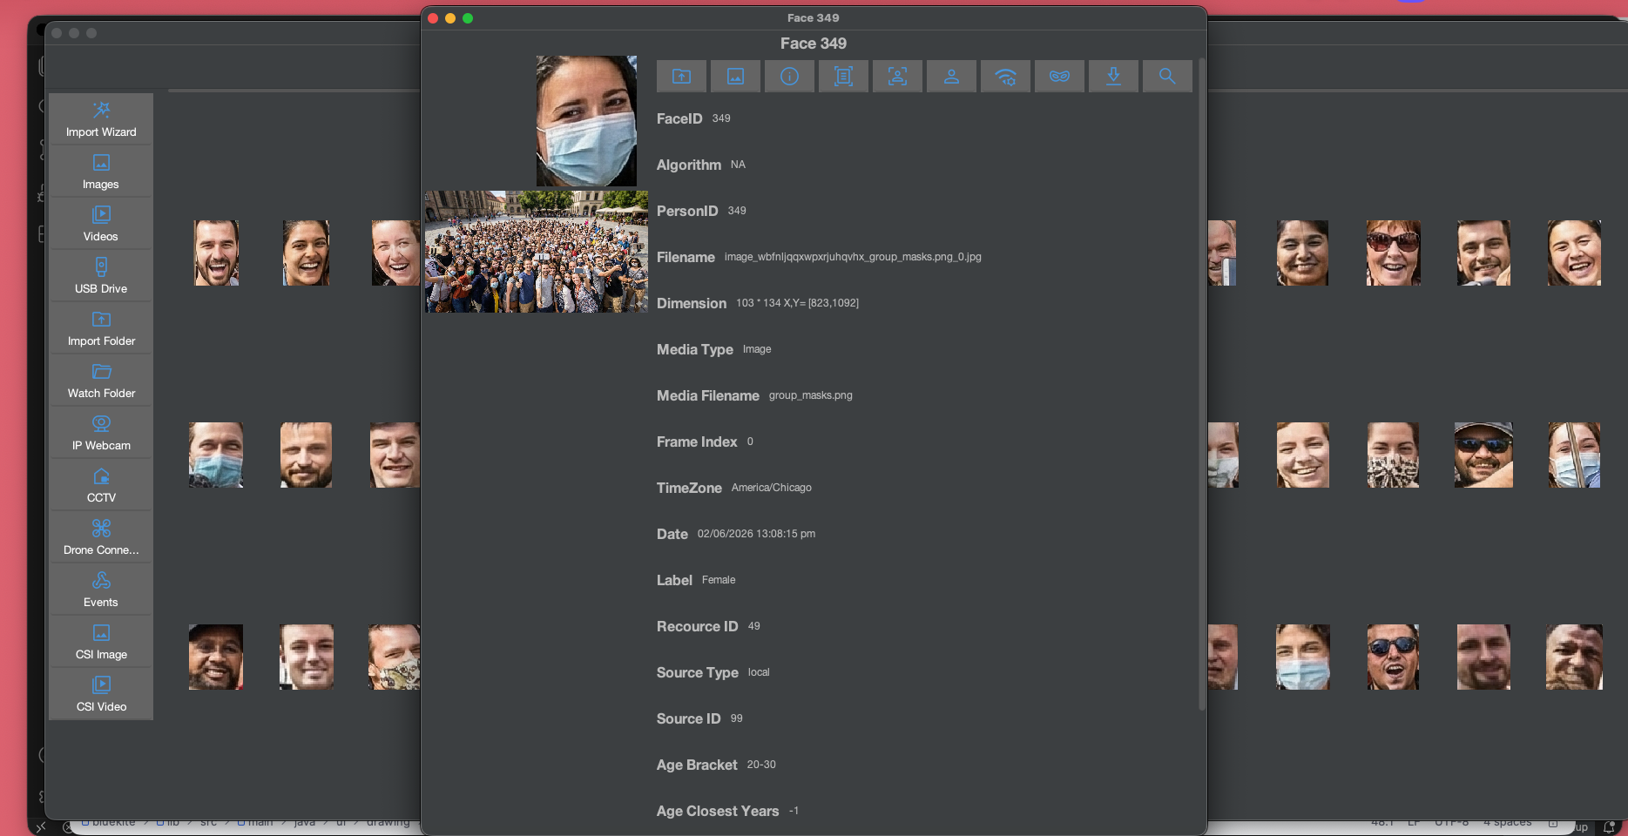The image size is (1628, 836).
Task: Open the Import Wizard
Action: click(101, 119)
